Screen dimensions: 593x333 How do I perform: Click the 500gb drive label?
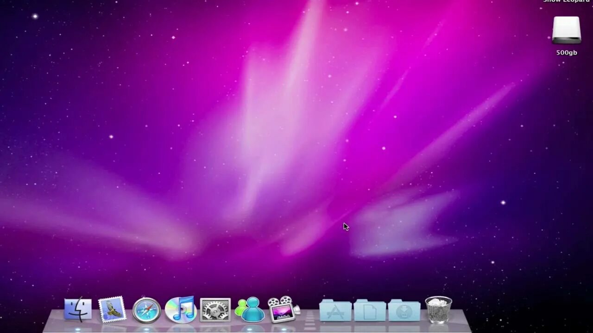tap(567, 53)
